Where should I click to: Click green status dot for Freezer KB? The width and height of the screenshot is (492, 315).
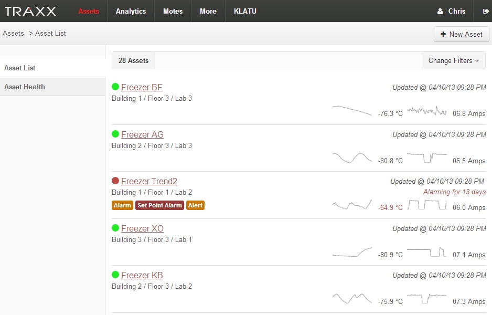coord(115,275)
